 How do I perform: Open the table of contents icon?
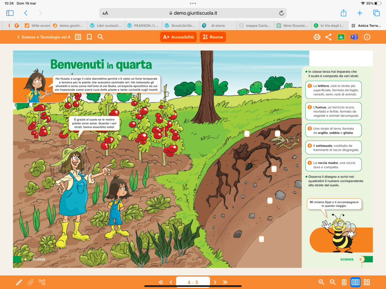(78, 37)
